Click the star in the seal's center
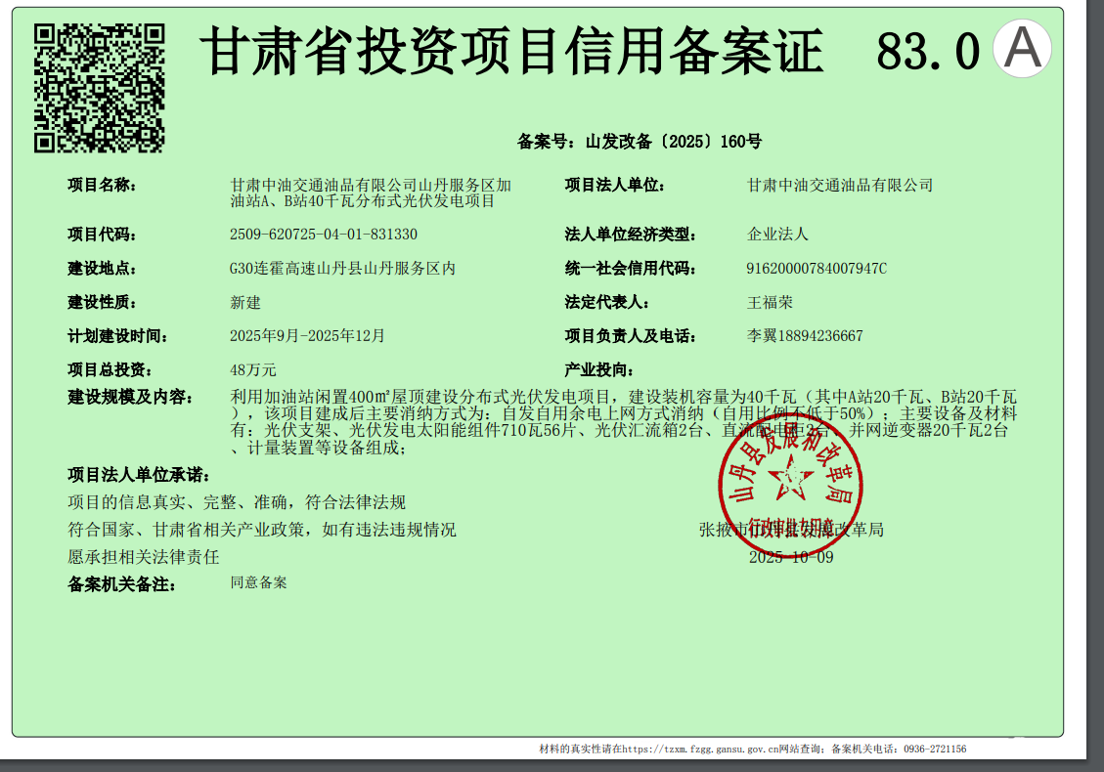The width and height of the screenshot is (1104, 772). click(x=789, y=480)
